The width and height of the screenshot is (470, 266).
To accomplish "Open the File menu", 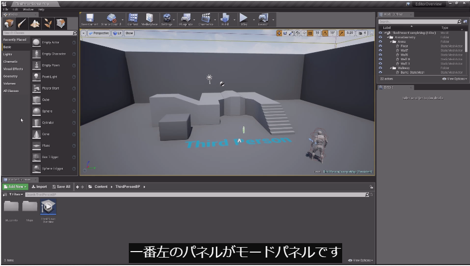I will click(5, 9).
